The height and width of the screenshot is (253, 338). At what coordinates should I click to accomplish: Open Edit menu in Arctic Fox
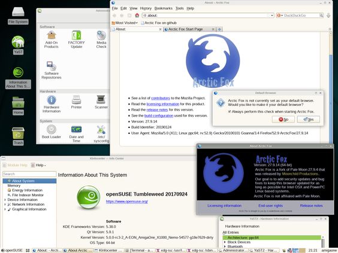(123, 8)
